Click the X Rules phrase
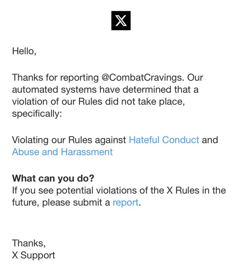 pos(183,190)
